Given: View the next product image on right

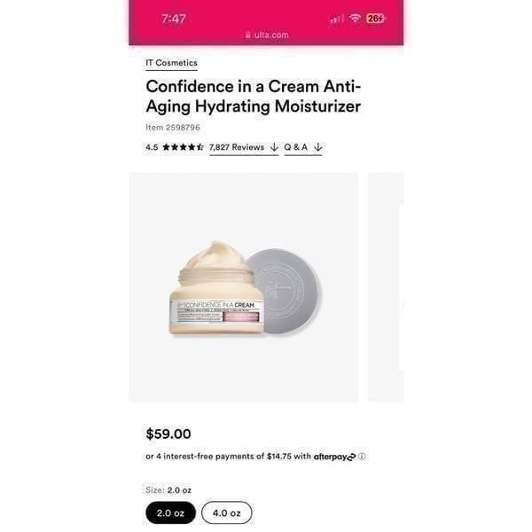Looking at the screenshot, I should coord(386,287).
